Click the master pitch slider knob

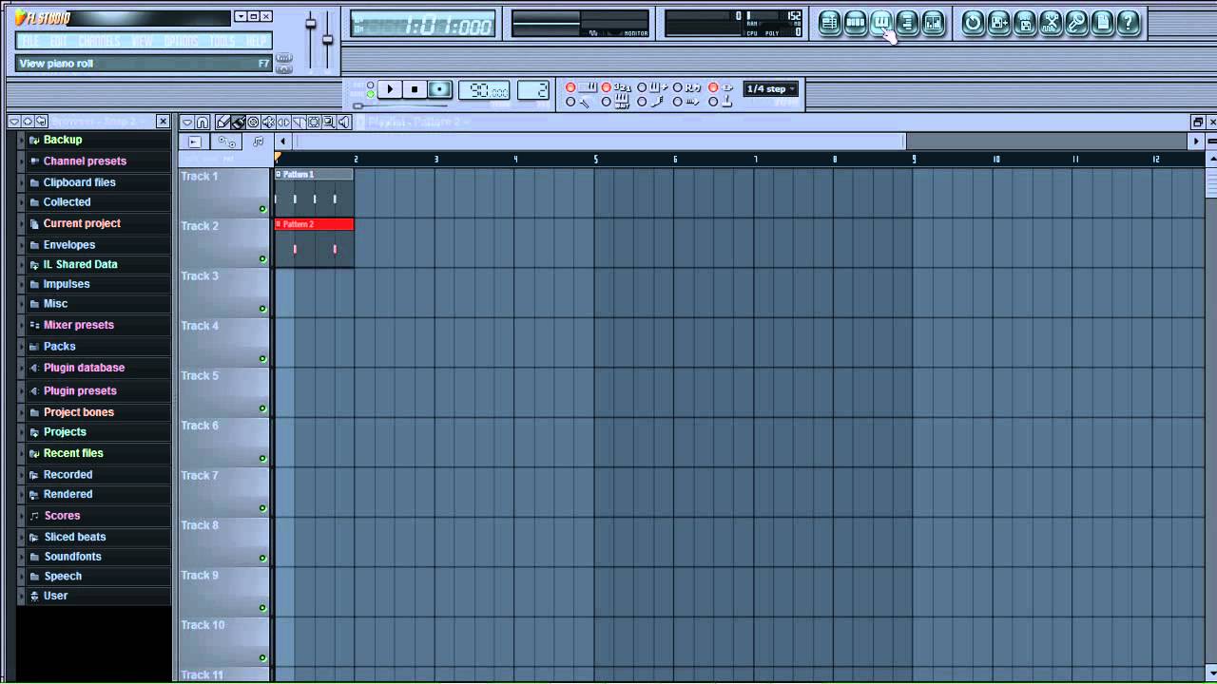pos(328,39)
